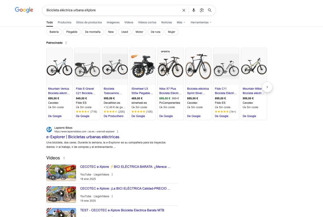Viewport: 323px width, 217px height.
Task: Switch to the Productos tab
Action: click(64, 22)
